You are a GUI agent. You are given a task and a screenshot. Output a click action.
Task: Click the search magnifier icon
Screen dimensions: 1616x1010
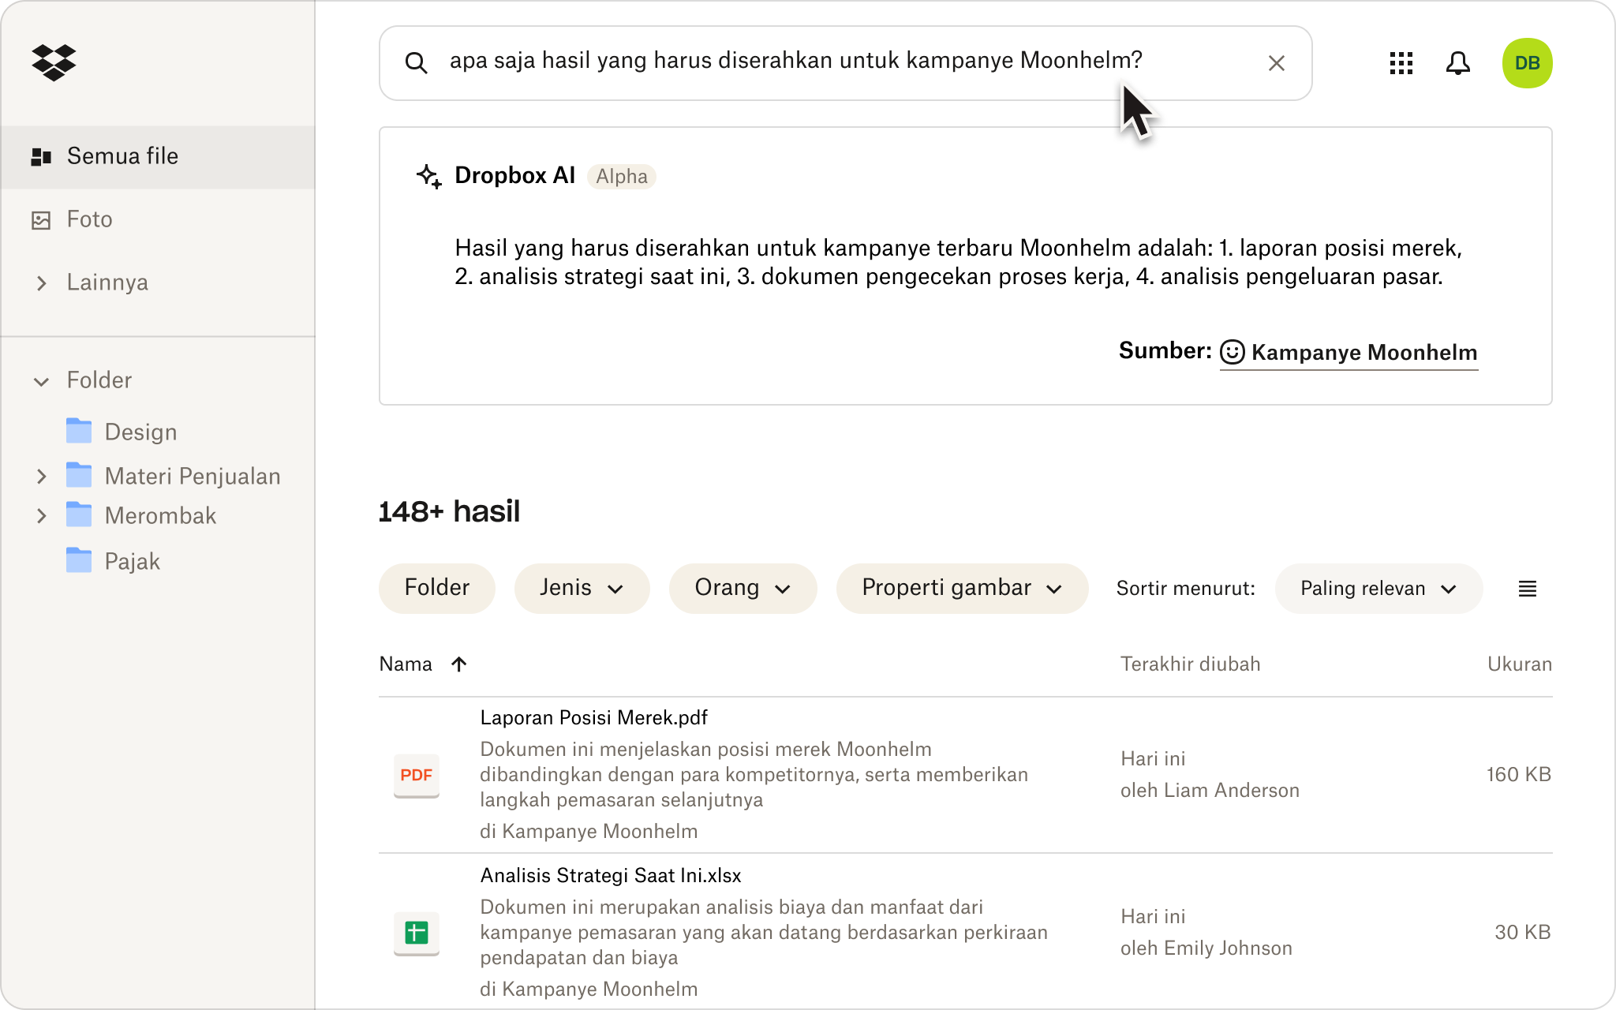tap(416, 63)
